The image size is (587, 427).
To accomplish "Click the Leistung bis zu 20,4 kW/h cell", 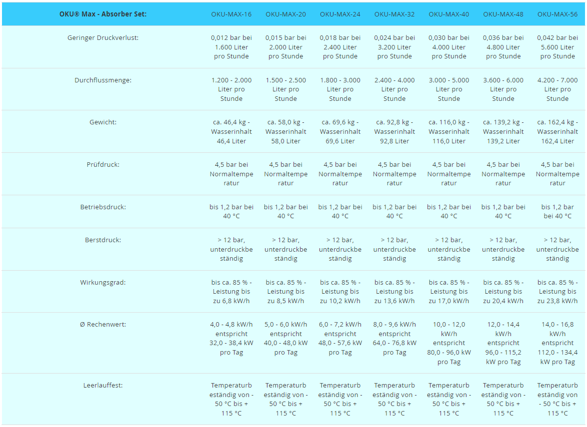I will coord(503,292).
